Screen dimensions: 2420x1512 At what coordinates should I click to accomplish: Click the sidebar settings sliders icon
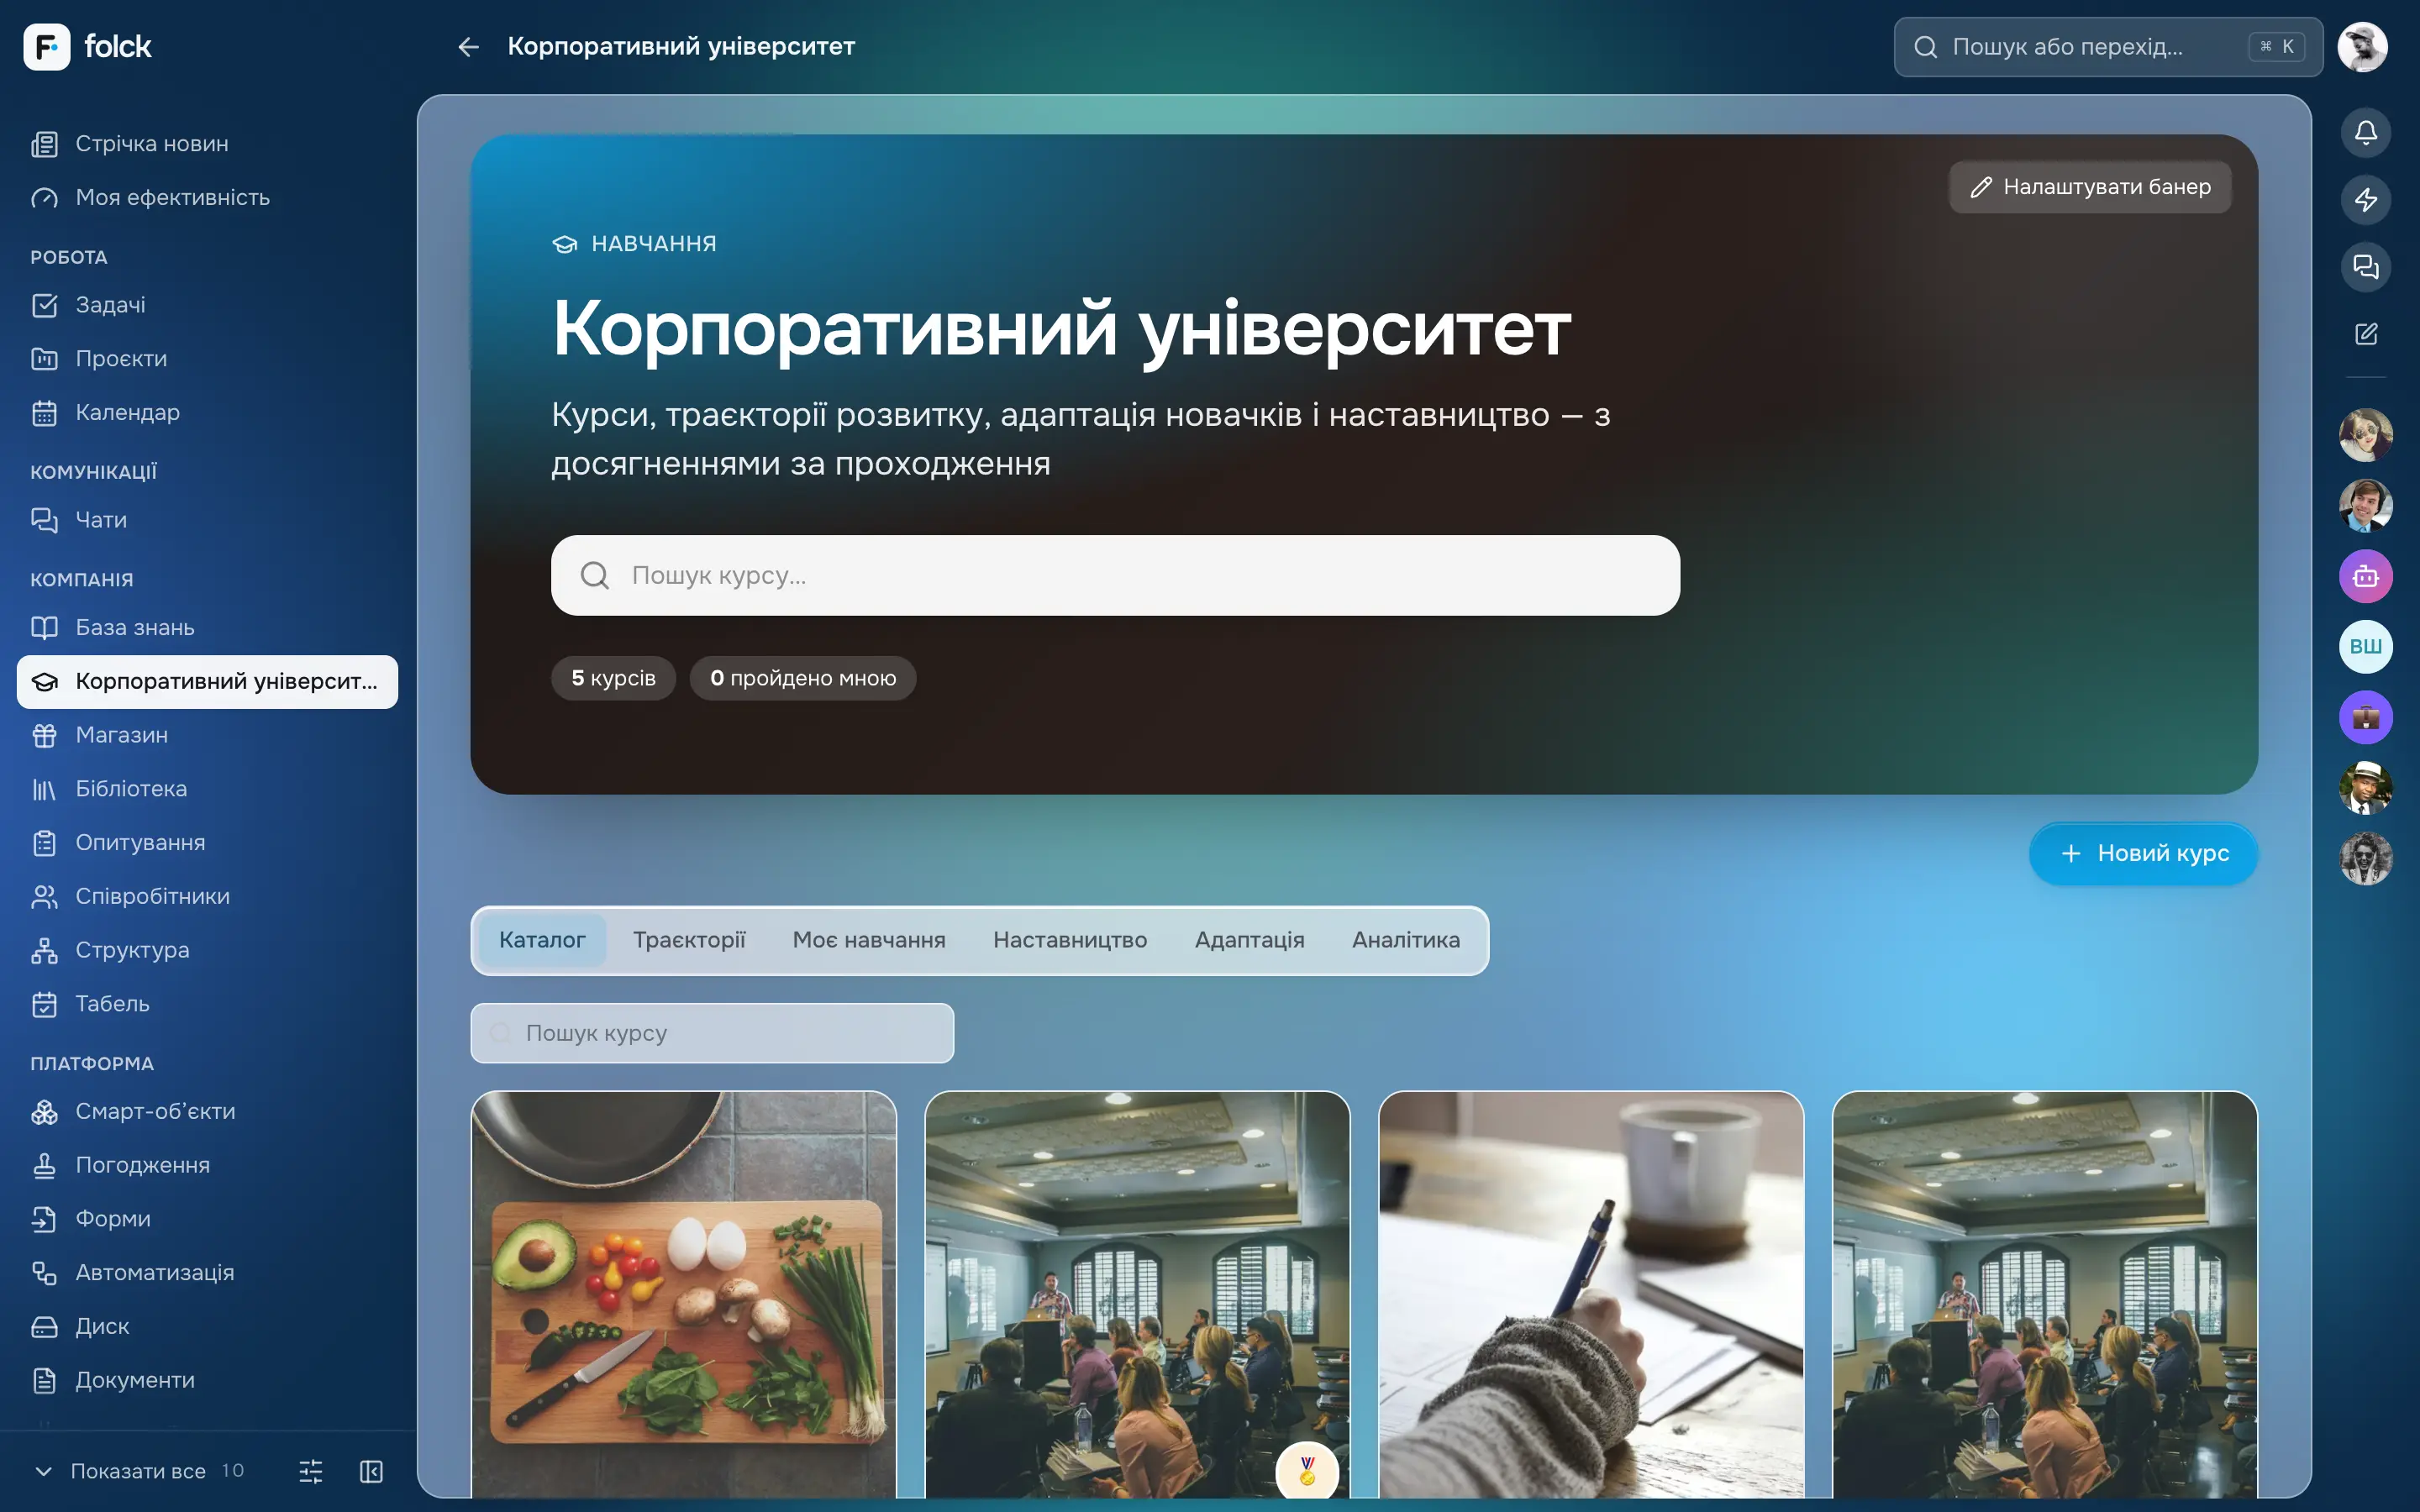tap(311, 1471)
